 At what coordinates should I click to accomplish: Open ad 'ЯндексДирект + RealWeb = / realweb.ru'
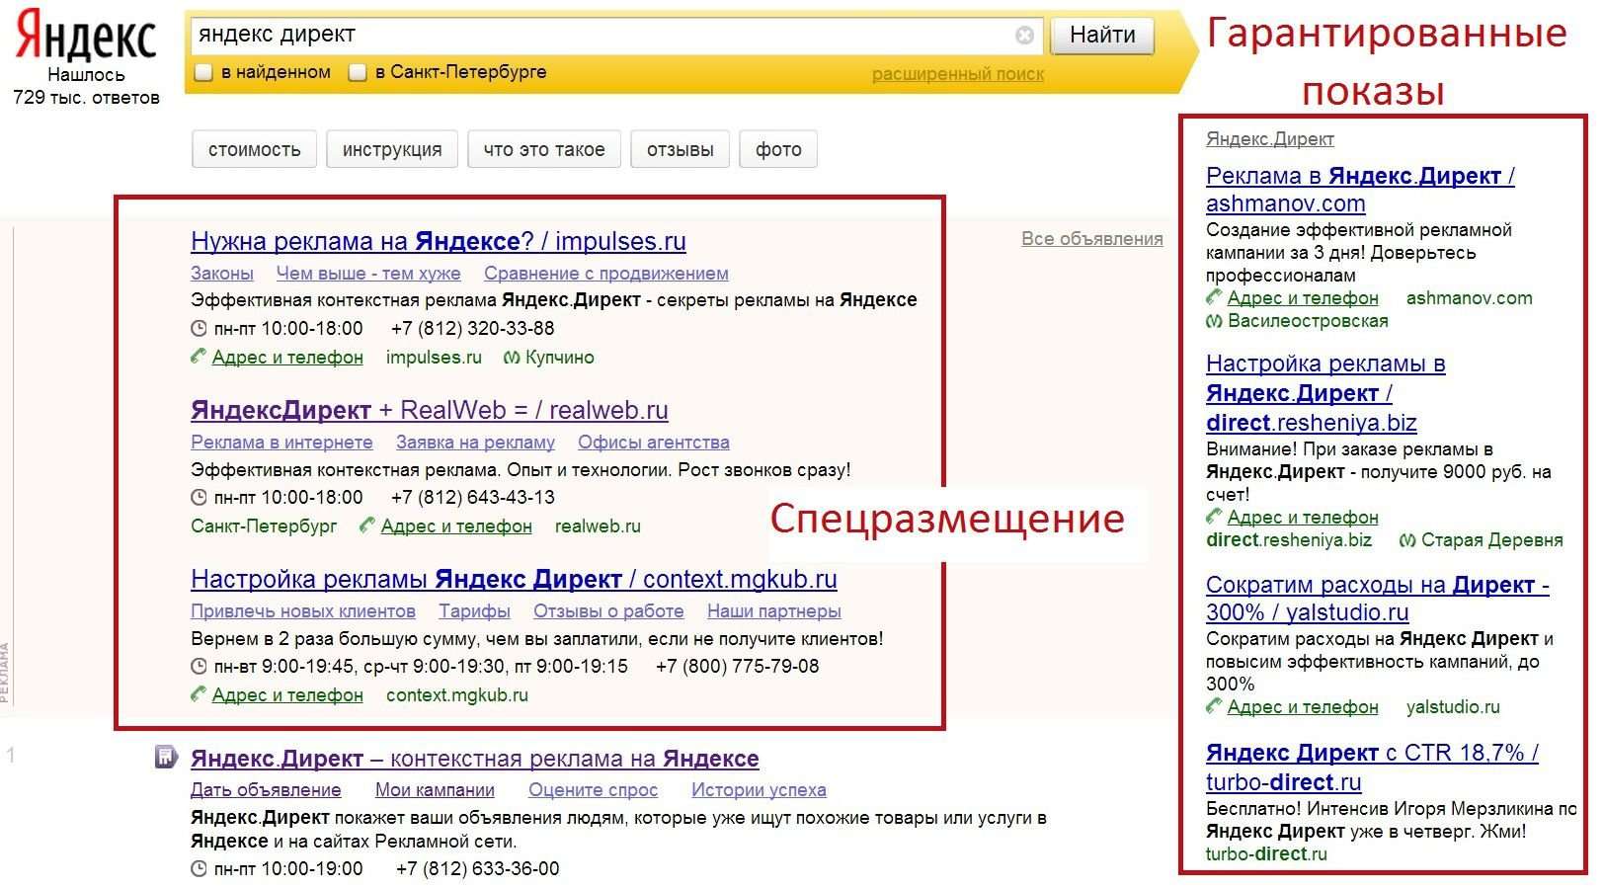430,410
